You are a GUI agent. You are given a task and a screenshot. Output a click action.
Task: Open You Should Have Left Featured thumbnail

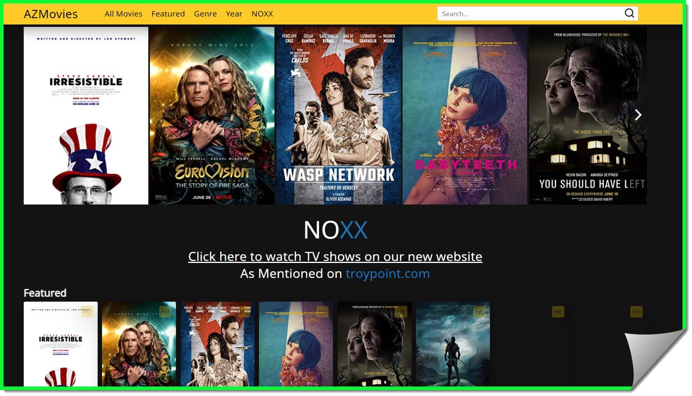[374, 344]
